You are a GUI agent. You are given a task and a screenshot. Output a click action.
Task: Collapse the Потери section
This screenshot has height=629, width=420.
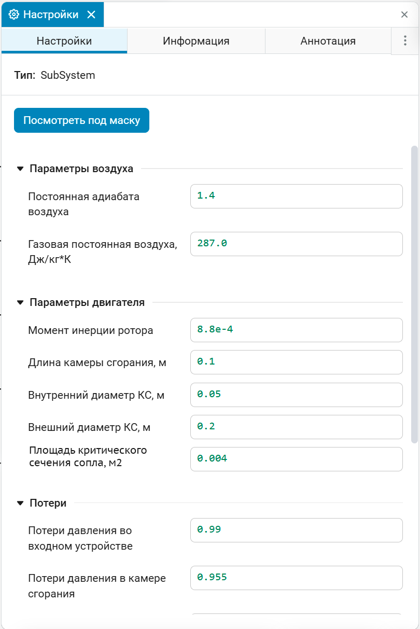tap(20, 503)
